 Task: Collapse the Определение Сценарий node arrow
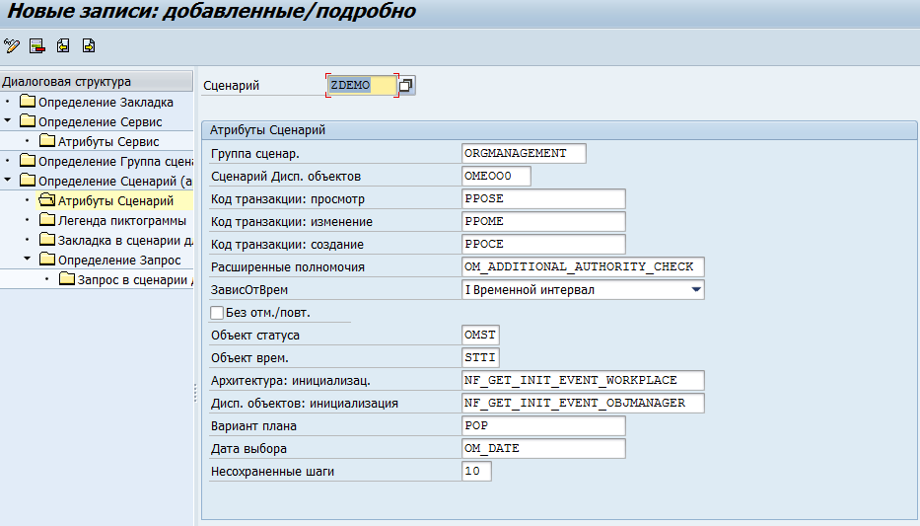point(8,180)
